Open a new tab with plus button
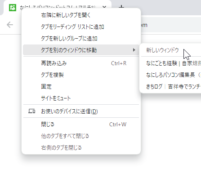Viewport: 201px width, 169px height. [x=121, y=7]
